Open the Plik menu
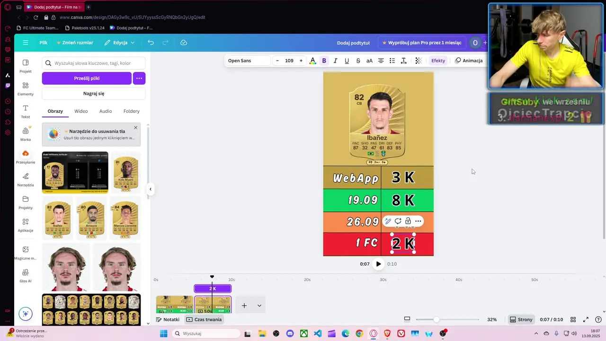 coord(43,43)
